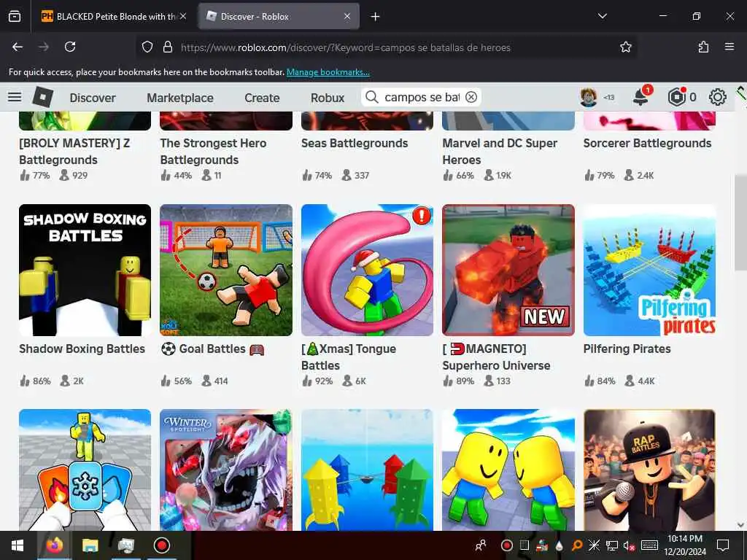Open Pilfering Pirates game thumbnail
Viewport: 747px width, 560px height.
tap(649, 270)
